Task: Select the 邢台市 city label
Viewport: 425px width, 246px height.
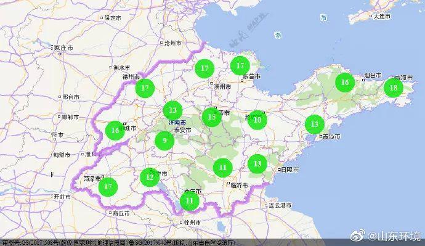Action: pos(71,97)
